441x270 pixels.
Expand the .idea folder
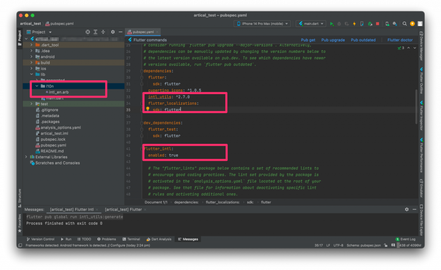(31, 51)
